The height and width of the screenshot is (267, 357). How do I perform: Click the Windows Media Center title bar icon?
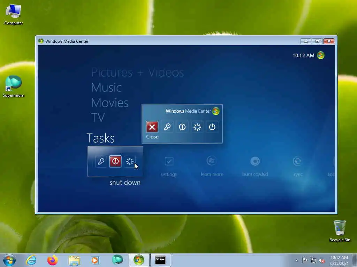click(x=41, y=41)
